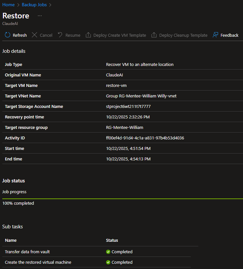Click green check beside Transfer data from vault

click(x=108, y=252)
